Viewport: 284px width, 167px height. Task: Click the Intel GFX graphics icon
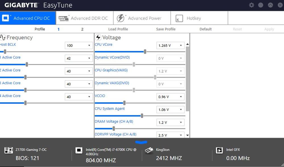point(219,150)
